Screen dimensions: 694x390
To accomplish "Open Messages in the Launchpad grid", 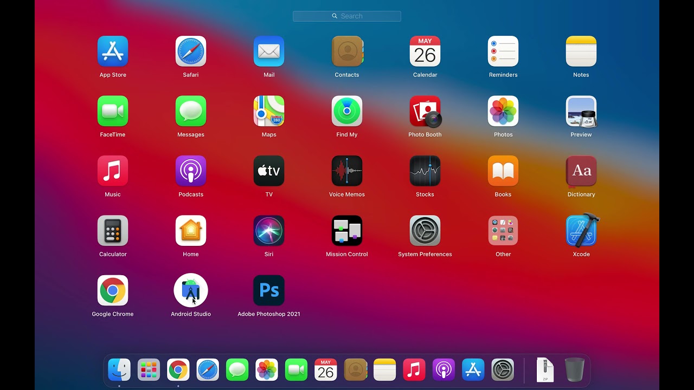I will tap(191, 111).
